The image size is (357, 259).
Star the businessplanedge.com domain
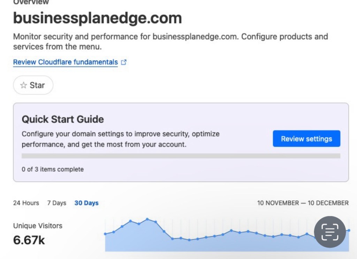[x=33, y=85]
